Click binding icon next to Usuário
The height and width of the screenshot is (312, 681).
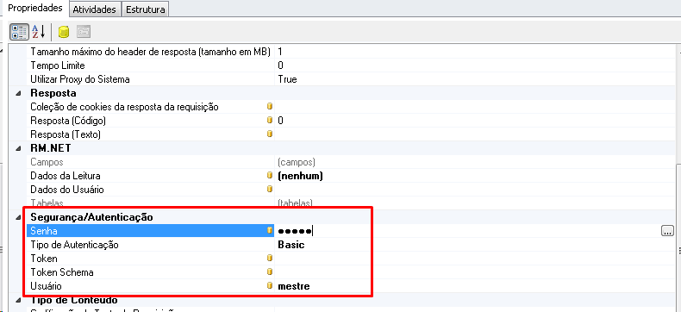[269, 286]
